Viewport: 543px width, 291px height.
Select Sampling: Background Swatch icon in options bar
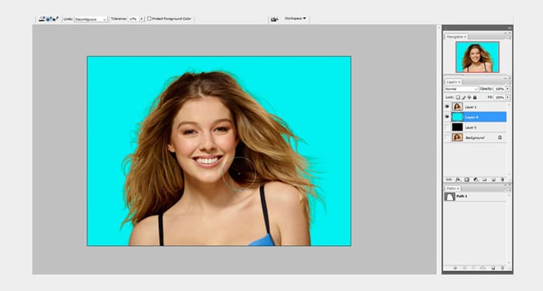pos(55,19)
